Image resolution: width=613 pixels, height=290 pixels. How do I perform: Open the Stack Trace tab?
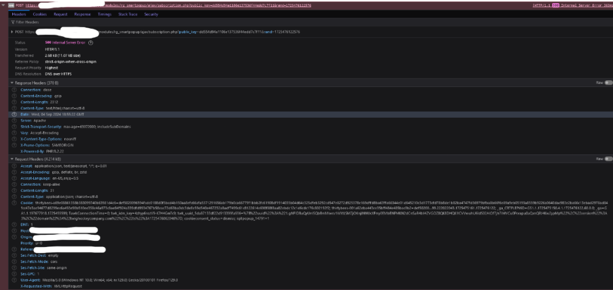128,13
